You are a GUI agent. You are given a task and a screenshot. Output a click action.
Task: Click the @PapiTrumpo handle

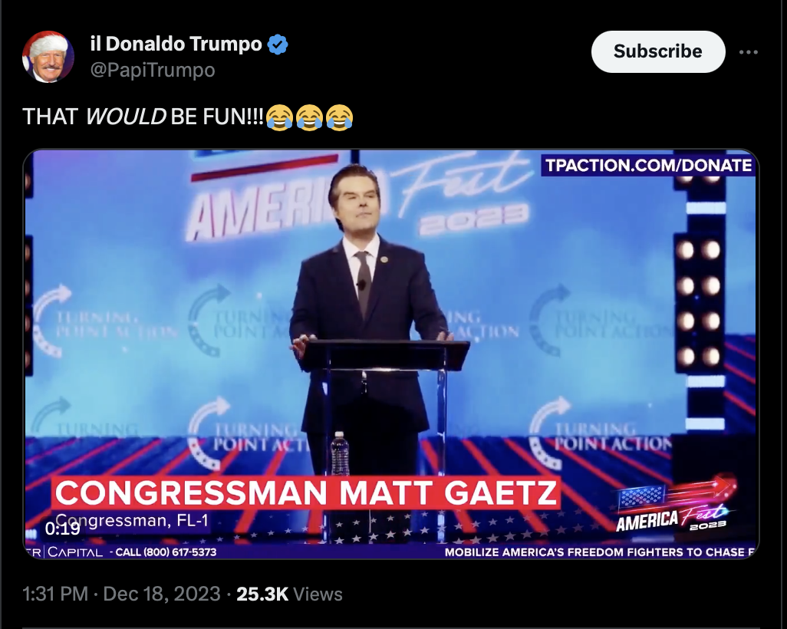click(153, 70)
